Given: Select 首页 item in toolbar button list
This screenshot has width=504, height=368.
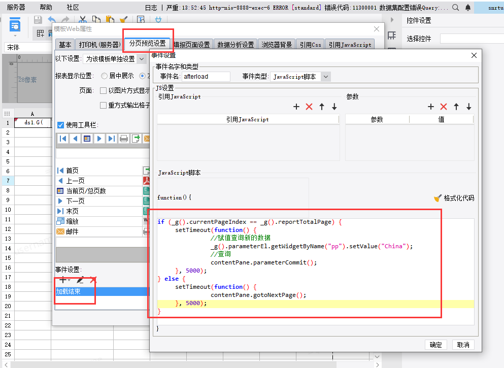Looking at the screenshot, I should (x=99, y=171).
